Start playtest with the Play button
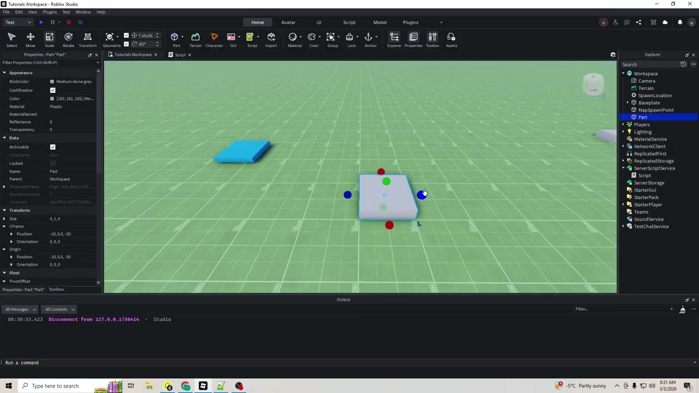Screen dimensions: 699x393 (41, 22)
